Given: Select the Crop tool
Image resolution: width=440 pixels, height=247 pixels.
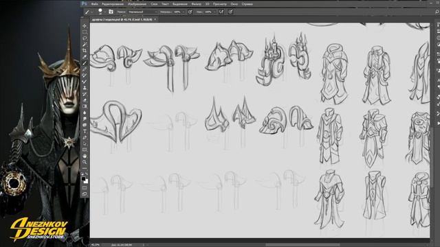Looking at the screenshot, I should (x=85, y=50).
